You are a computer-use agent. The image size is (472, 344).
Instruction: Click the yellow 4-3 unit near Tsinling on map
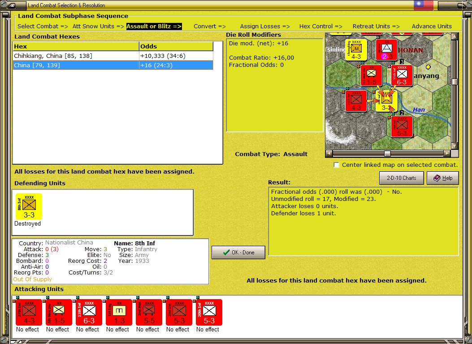tap(356, 50)
